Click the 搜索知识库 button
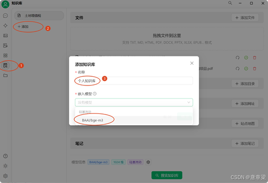 click(x=167, y=175)
